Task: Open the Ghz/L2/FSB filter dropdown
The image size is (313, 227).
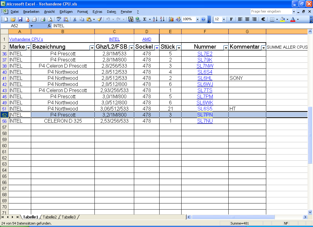Action: 131,48
